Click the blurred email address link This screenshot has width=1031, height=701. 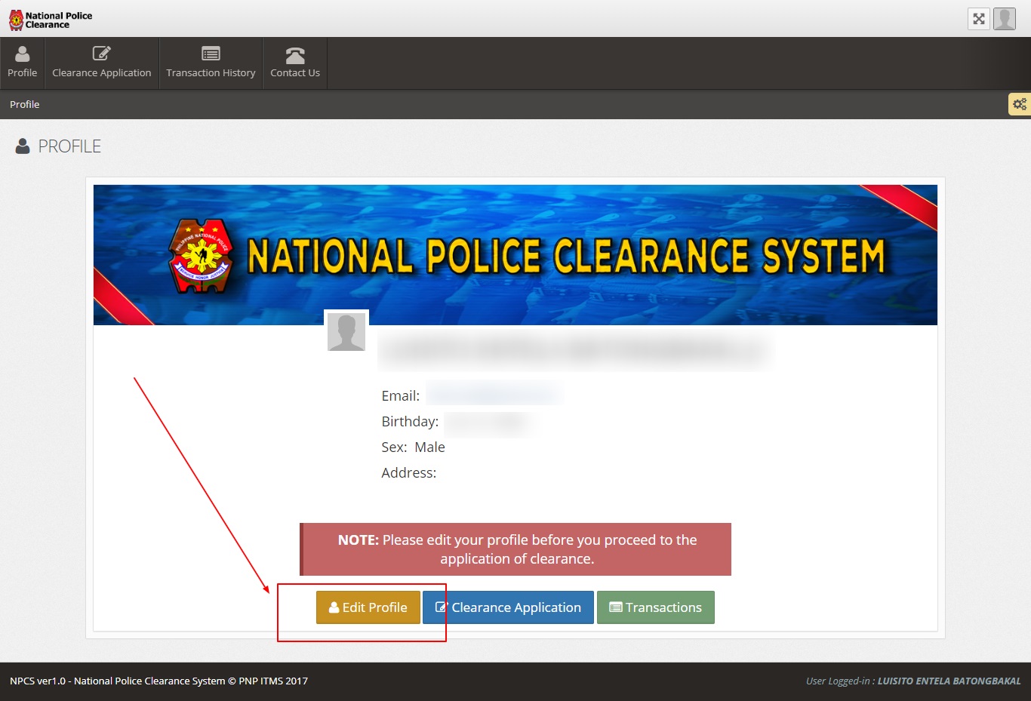[494, 395]
